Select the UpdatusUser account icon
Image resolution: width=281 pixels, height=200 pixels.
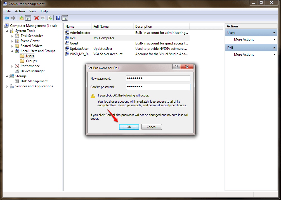[x=67, y=49]
